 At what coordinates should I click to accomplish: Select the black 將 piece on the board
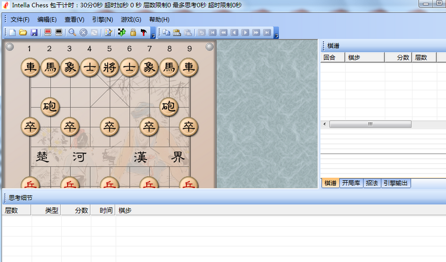click(x=109, y=67)
